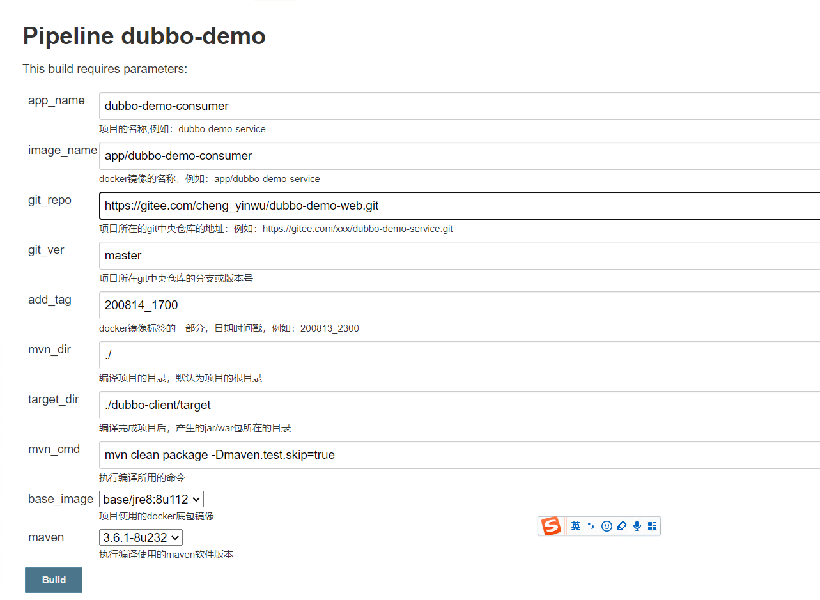
Task: Toggle the 英 language mode icon
Action: click(x=576, y=526)
